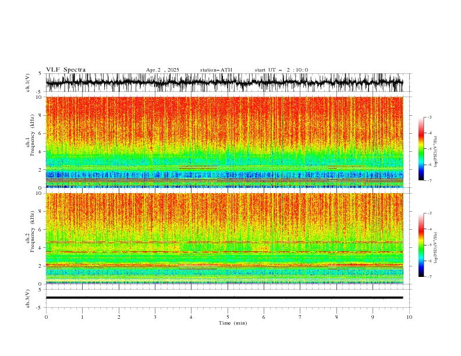Click the "ch.3(V)" axis label
461x356 pixels.
[x=28, y=298]
